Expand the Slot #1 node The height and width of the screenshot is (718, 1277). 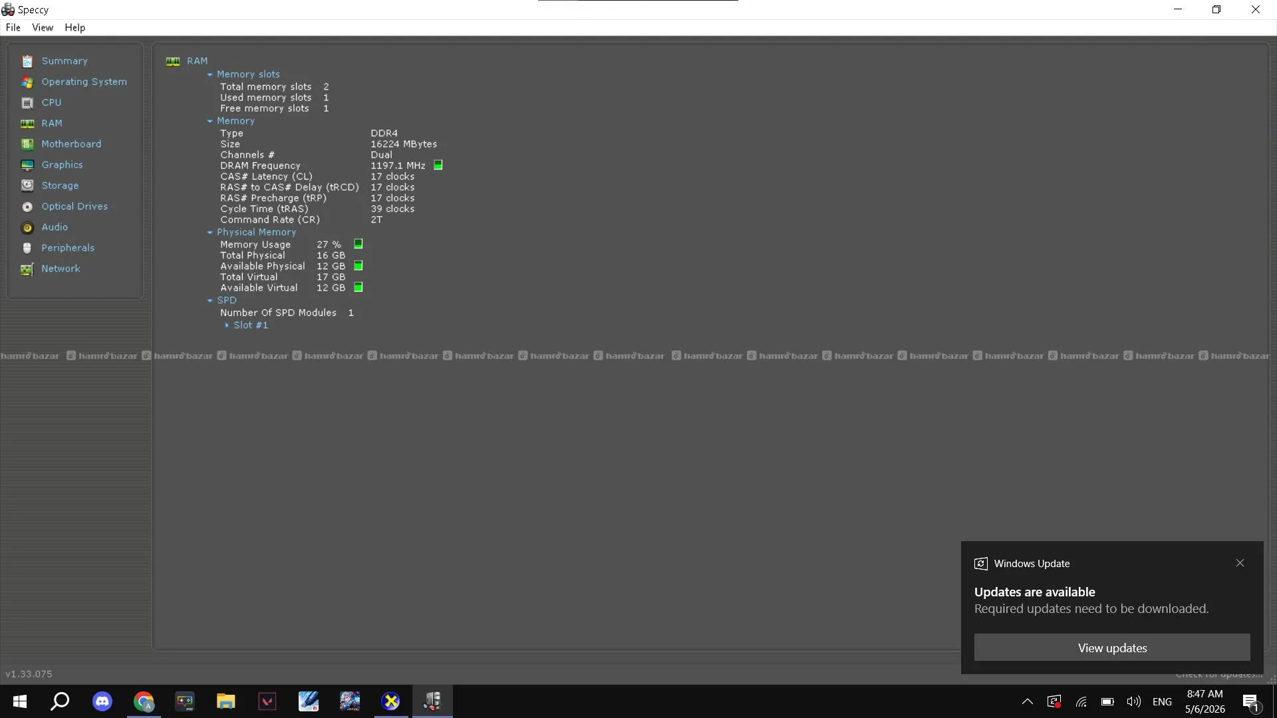point(227,325)
